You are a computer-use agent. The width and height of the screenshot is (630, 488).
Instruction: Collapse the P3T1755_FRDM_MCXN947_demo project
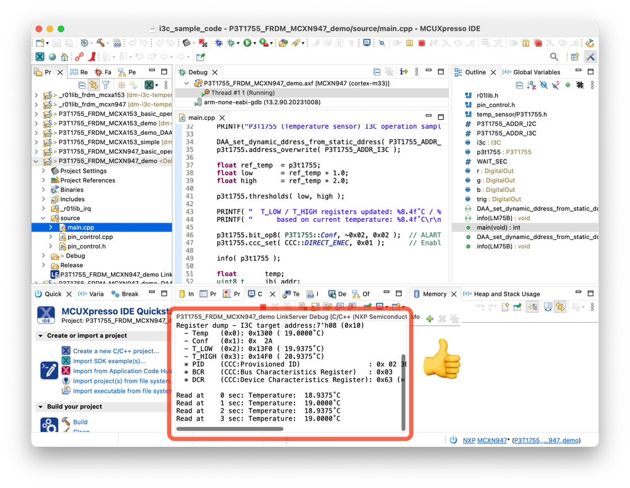click(36, 161)
